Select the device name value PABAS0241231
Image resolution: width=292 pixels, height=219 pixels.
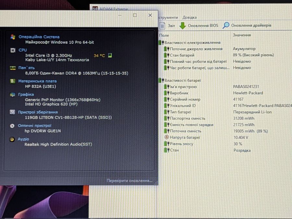(246, 87)
